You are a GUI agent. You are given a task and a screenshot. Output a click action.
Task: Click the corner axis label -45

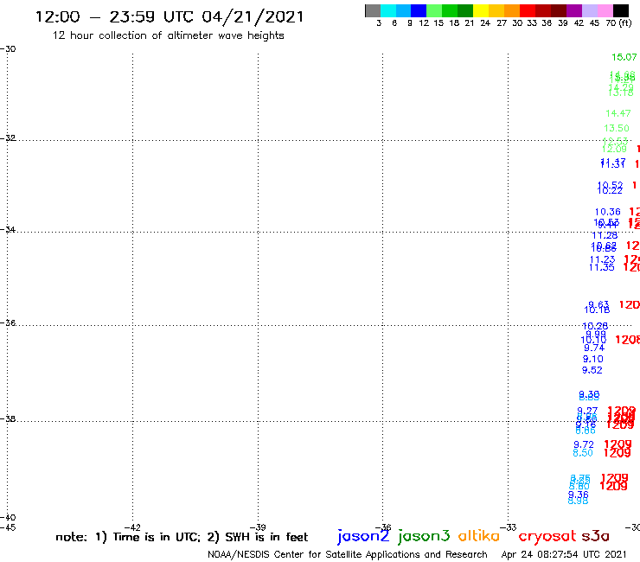coord(8,527)
